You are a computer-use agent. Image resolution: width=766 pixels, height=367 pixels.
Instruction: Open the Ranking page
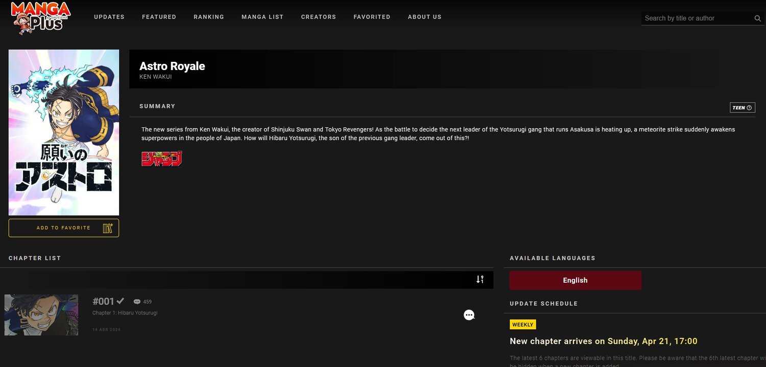209,17
